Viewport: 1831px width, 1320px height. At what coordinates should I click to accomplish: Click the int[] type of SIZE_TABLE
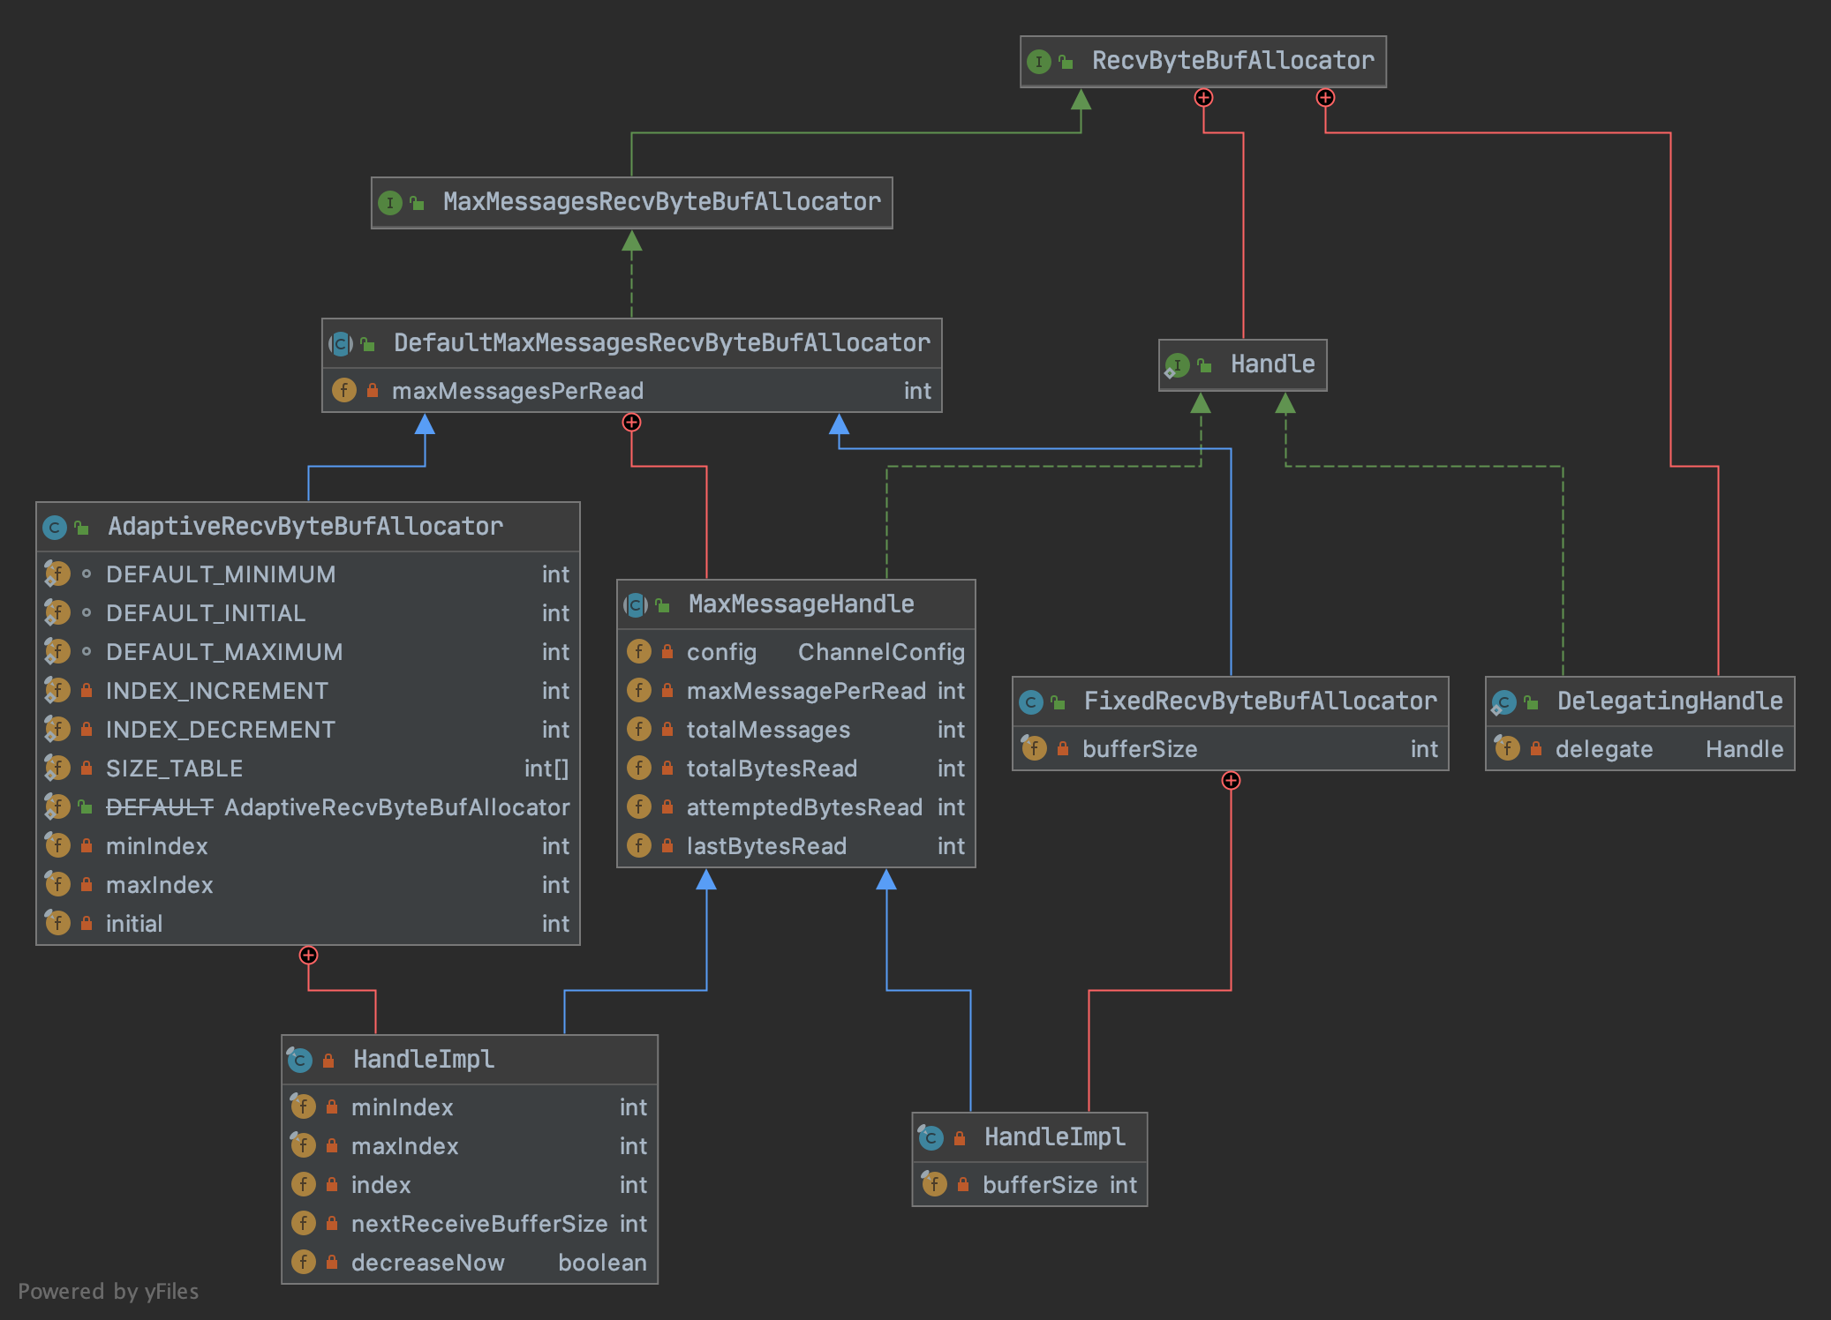tap(546, 769)
